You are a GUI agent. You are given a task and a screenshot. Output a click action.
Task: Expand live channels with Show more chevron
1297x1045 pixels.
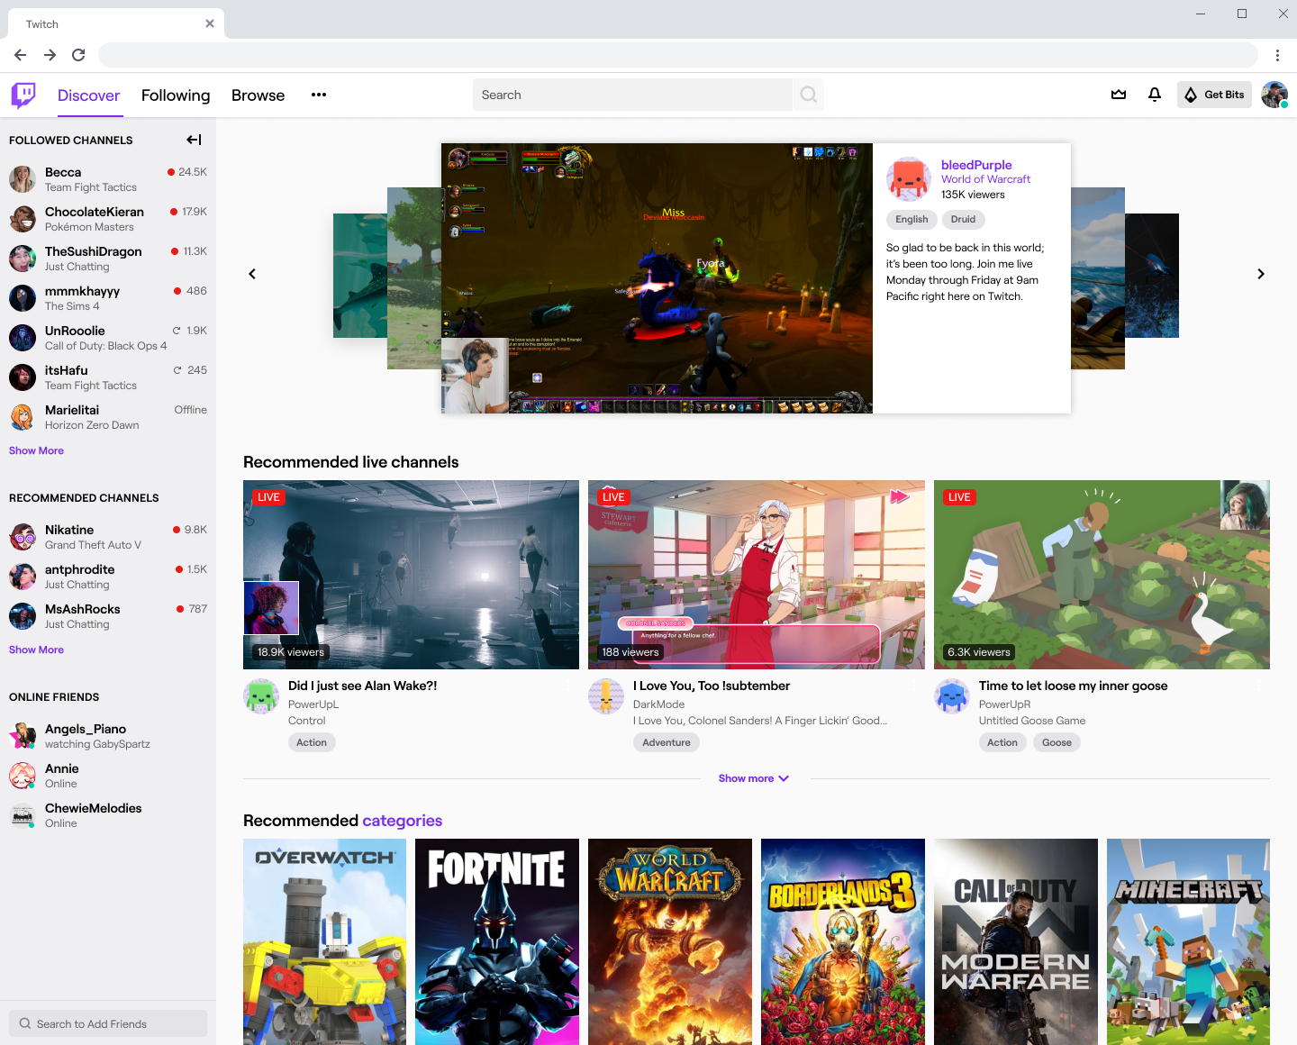point(754,778)
